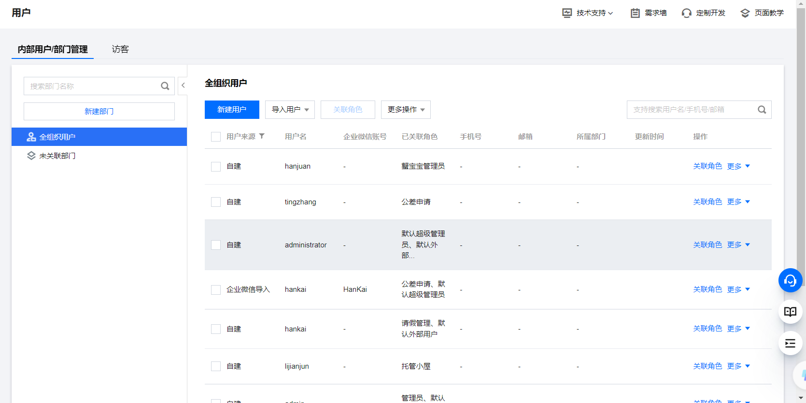Tick the tingzhang row checkbox
This screenshot has width=806, height=403.
coord(216,202)
